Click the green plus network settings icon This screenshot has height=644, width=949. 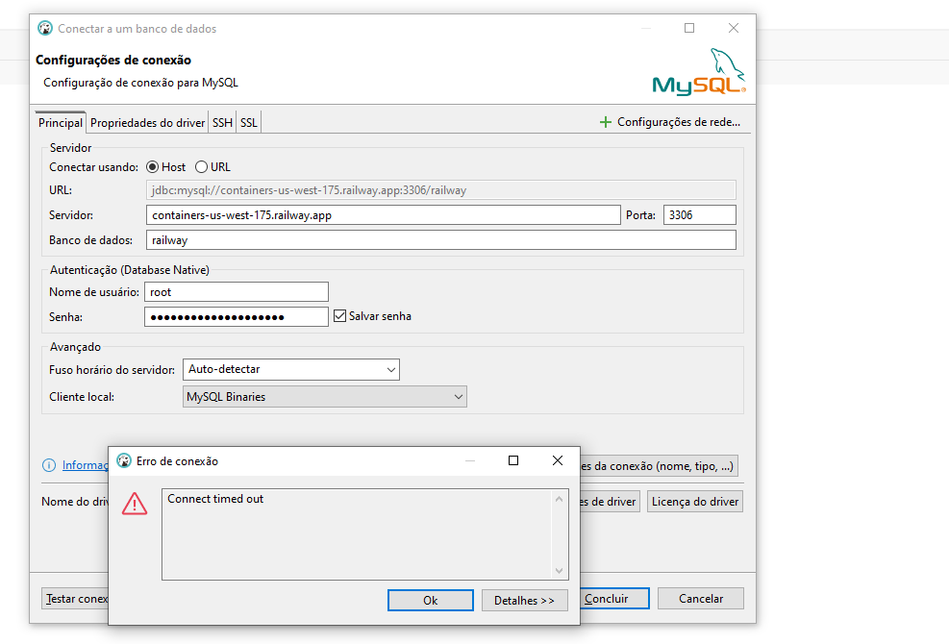click(605, 122)
